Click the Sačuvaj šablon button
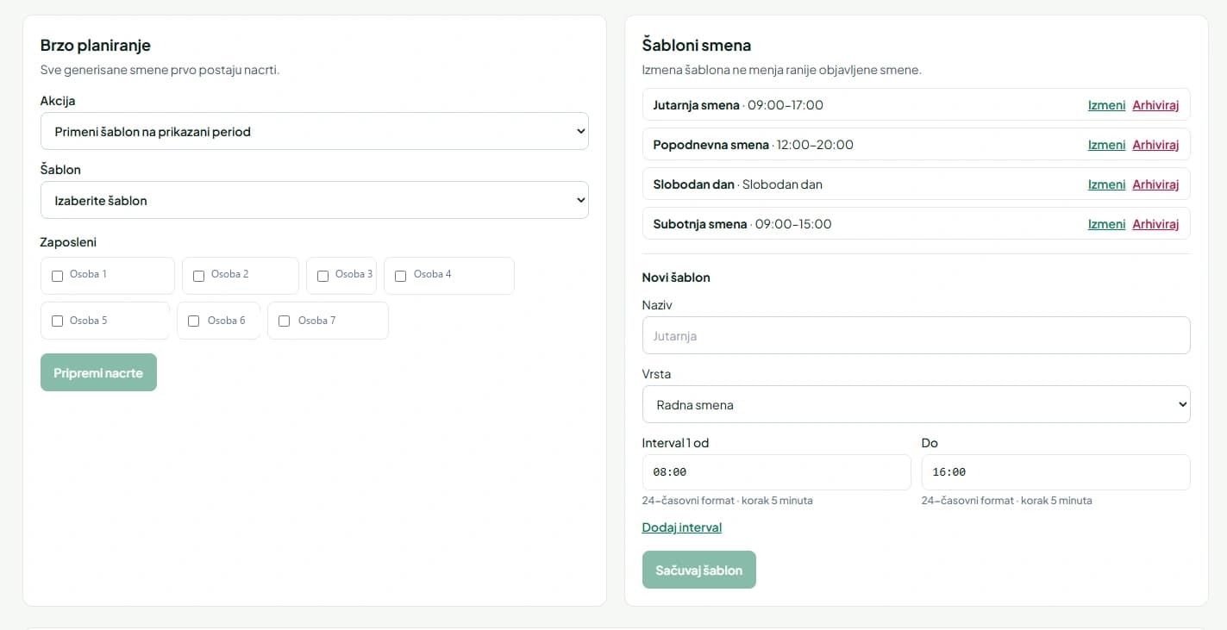Viewport: 1227px width, 630px height. pos(698,570)
